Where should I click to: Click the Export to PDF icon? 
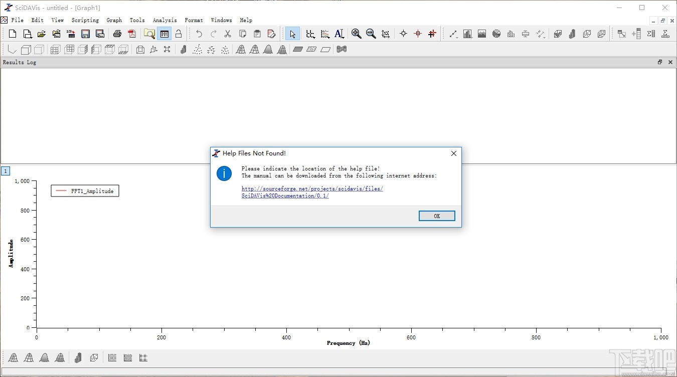click(132, 34)
